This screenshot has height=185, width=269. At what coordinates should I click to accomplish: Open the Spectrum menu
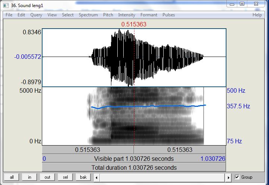click(x=88, y=15)
